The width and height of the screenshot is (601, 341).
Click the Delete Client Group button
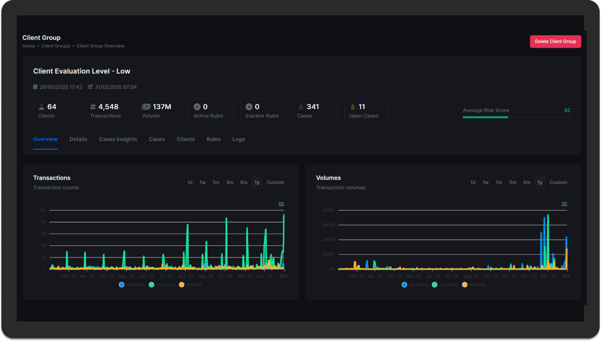point(555,41)
